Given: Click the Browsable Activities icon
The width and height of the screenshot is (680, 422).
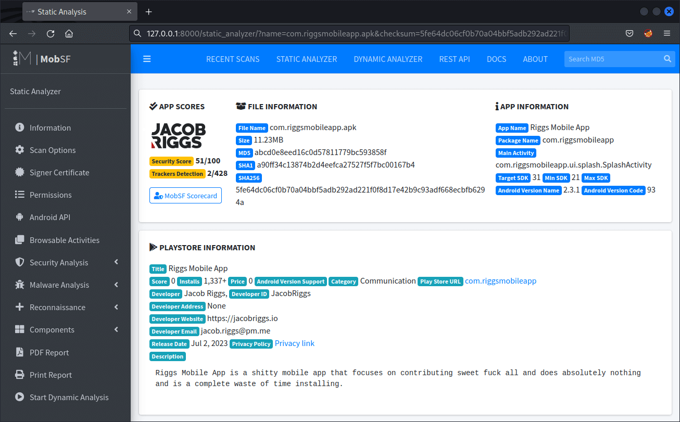Looking at the screenshot, I should (20, 240).
